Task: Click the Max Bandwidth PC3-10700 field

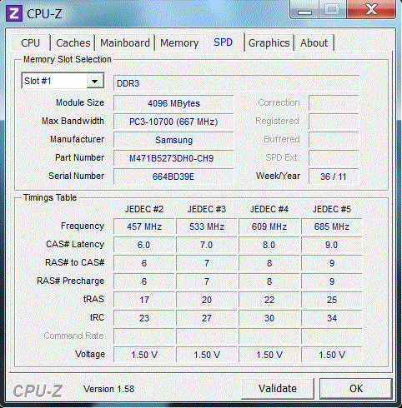Action: [173, 122]
